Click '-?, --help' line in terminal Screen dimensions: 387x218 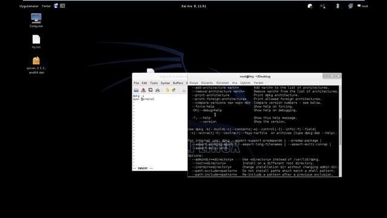point(201,118)
